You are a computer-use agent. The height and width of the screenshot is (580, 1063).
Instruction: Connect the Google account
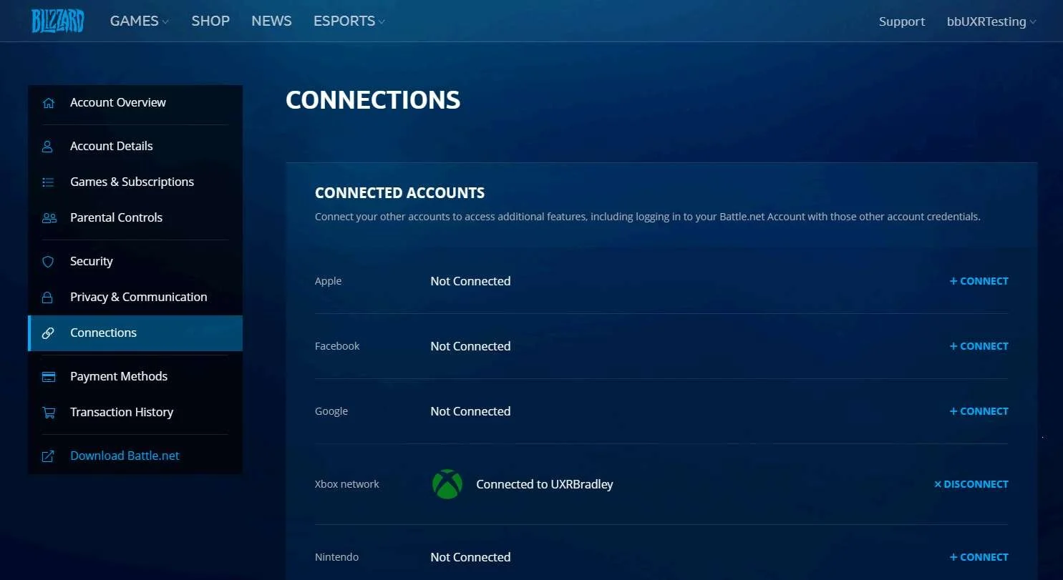(979, 412)
